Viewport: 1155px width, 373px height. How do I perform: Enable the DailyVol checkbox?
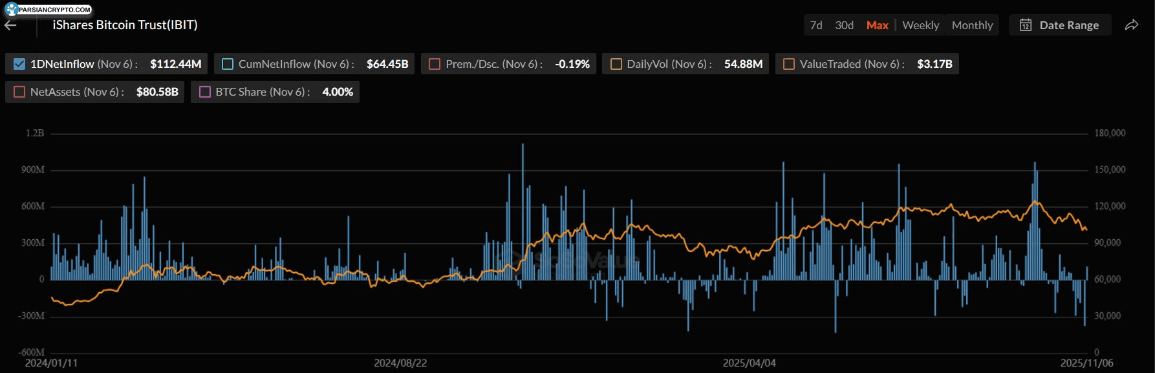pos(616,64)
